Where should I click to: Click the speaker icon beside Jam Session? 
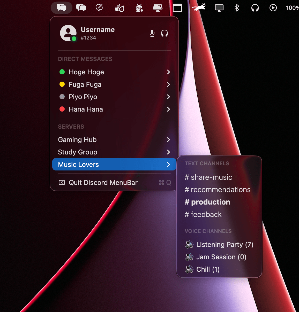point(189,257)
